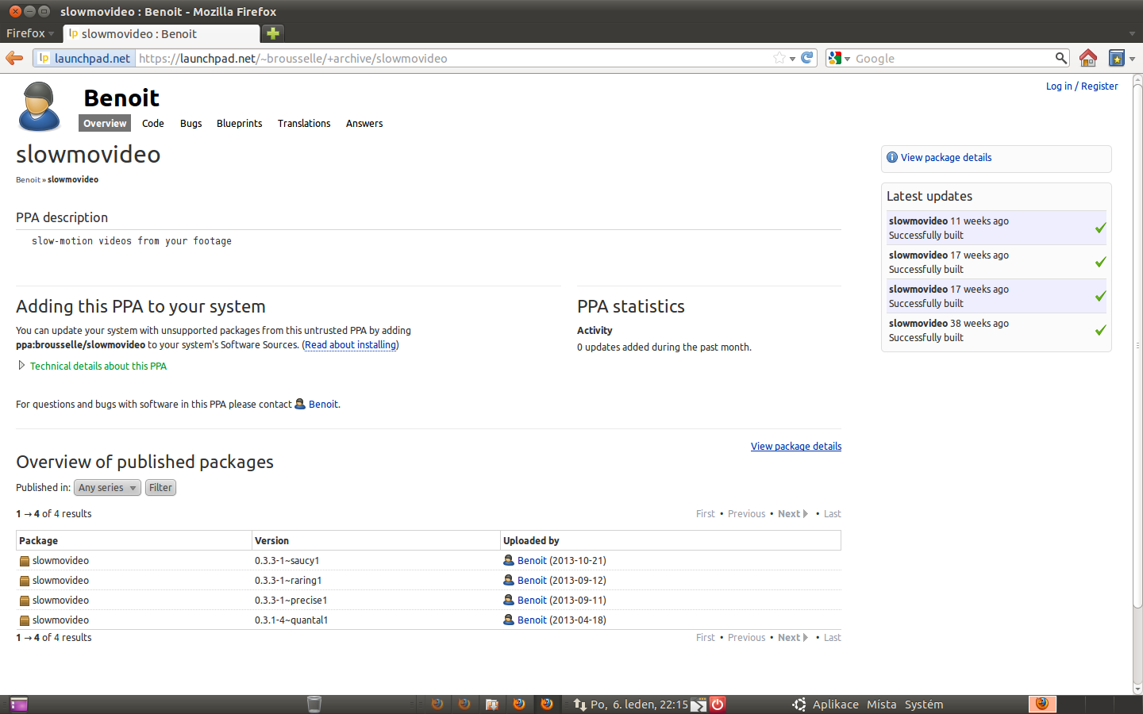This screenshot has height=714, width=1143.
Task: Click the trash can icon in the panel
Action: [x=314, y=704]
